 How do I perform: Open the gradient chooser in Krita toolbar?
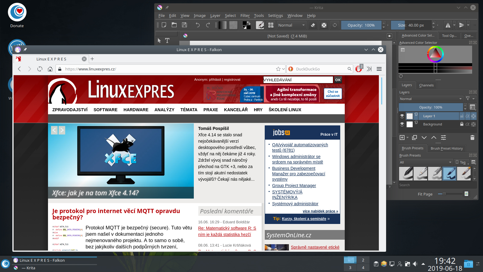pos(222,25)
